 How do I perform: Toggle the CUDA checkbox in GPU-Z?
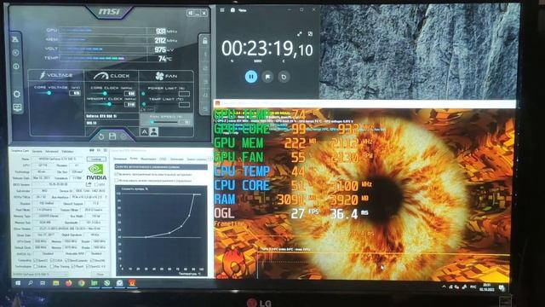click(x=51, y=260)
